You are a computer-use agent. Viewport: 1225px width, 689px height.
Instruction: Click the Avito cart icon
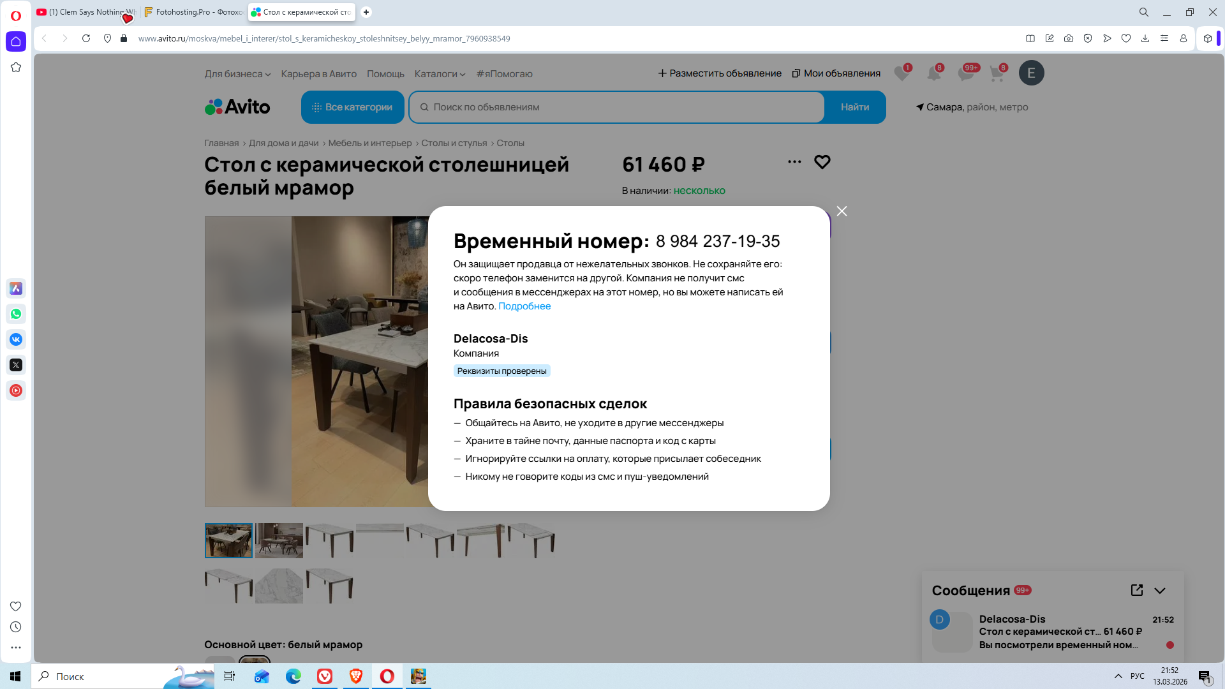pyautogui.click(x=997, y=73)
